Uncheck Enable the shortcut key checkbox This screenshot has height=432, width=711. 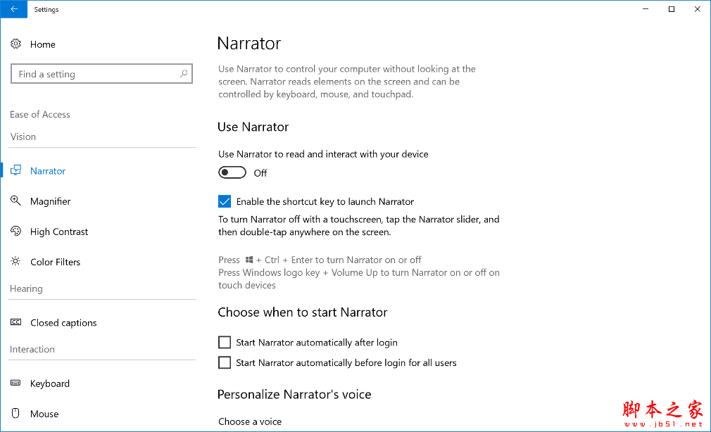[225, 202]
